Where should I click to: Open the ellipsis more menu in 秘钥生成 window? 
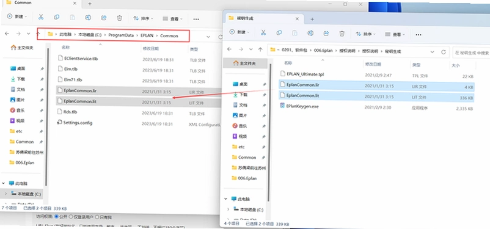coord(419,35)
